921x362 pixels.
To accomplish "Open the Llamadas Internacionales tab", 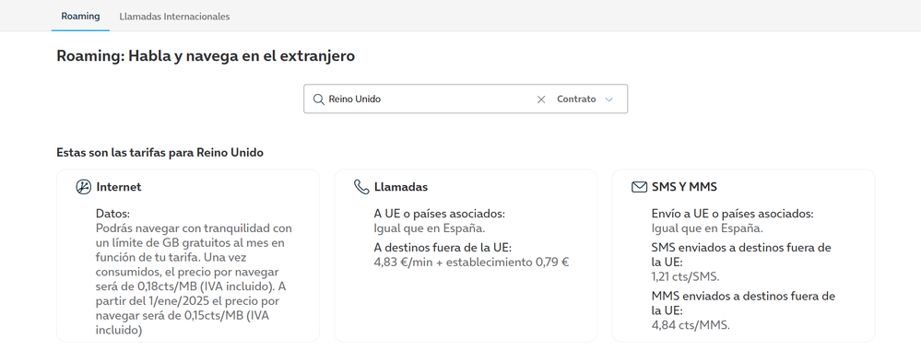I will click(x=174, y=17).
